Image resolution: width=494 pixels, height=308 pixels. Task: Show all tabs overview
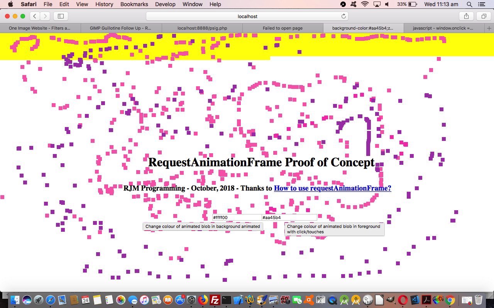click(483, 16)
